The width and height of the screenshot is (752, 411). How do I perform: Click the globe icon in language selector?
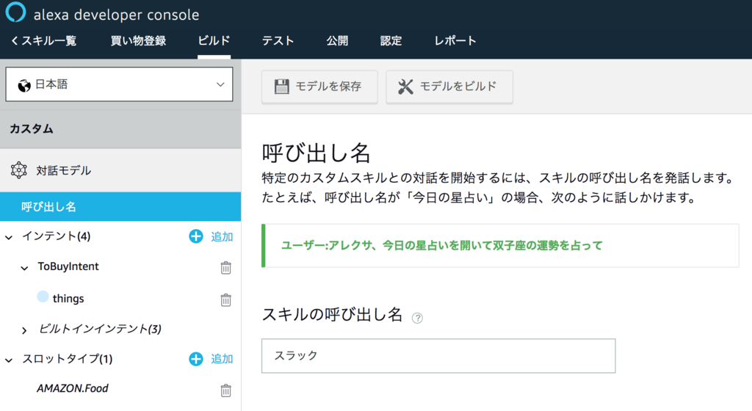tap(24, 86)
